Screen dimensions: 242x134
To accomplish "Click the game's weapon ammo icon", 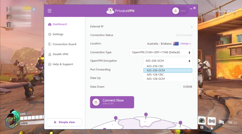I will tap(221, 122).
